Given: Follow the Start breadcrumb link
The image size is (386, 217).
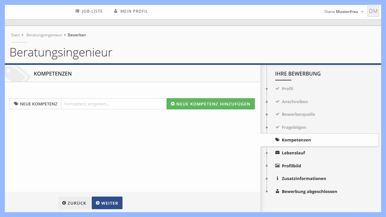Looking at the screenshot, I should click(x=15, y=35).
